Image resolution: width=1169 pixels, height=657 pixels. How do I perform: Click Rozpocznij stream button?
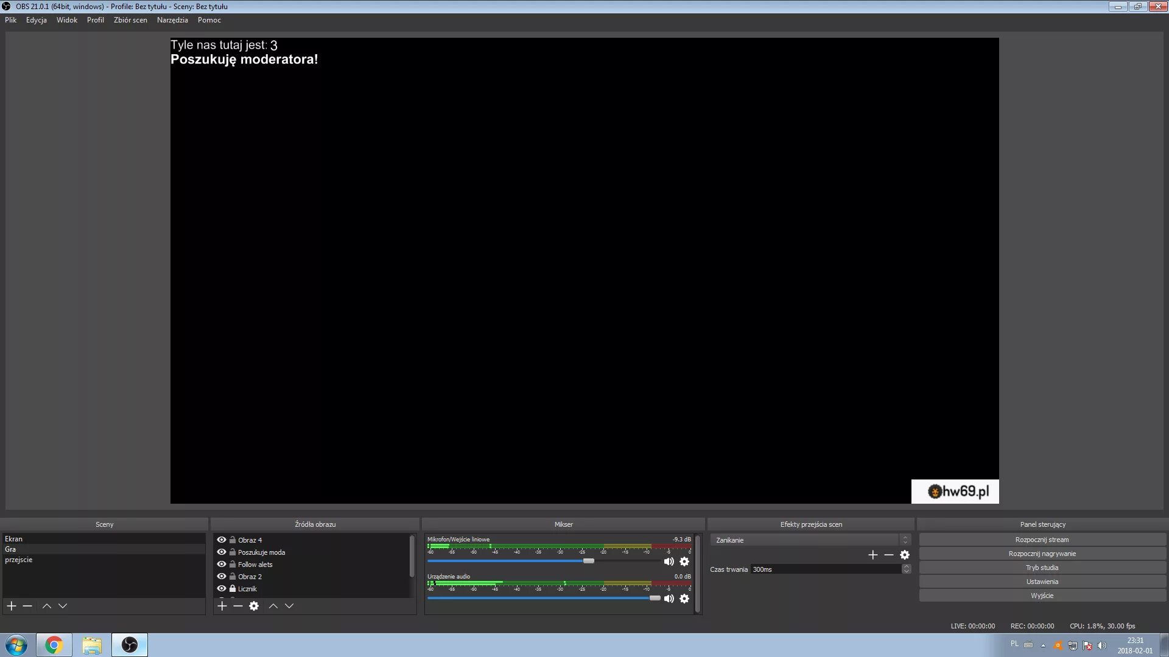(1042, 539)
